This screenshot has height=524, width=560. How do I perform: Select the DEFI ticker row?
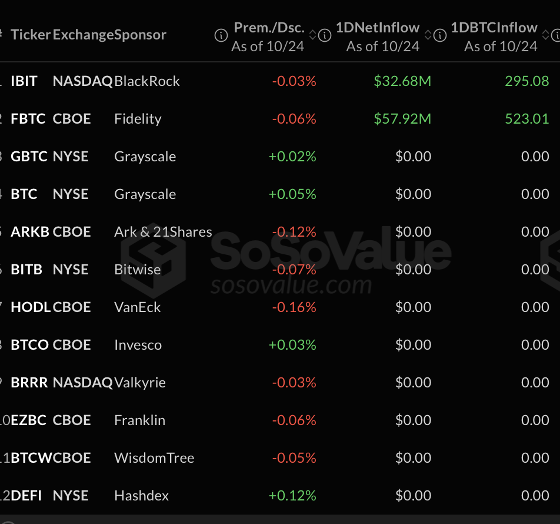click(26, 496)
